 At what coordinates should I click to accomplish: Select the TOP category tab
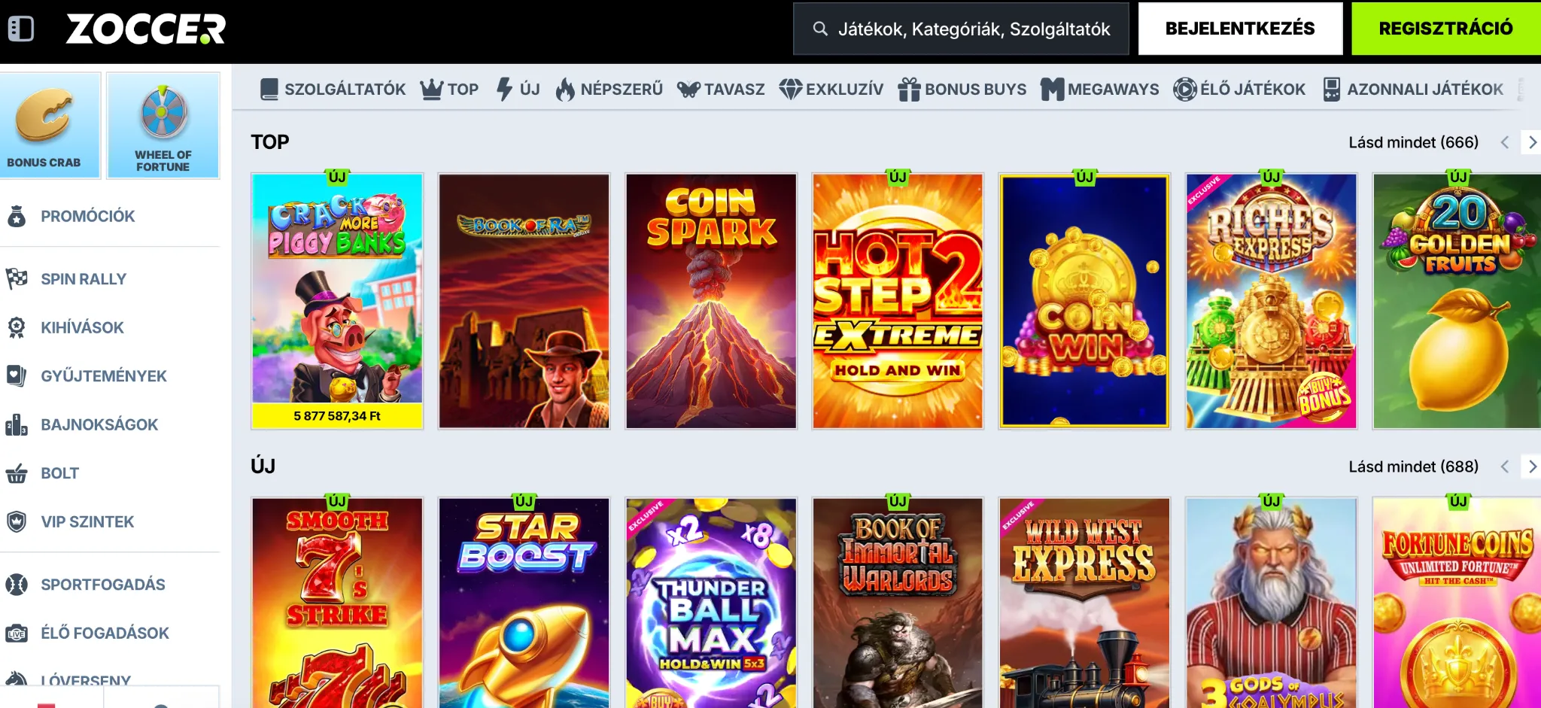pyautogui.click(x=449, y=90)
